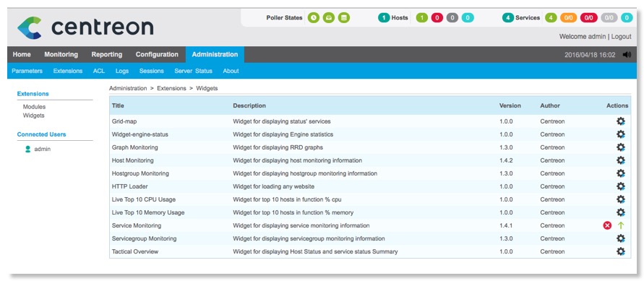
Task: Click the Services total count badge
Action: [508, 17]
